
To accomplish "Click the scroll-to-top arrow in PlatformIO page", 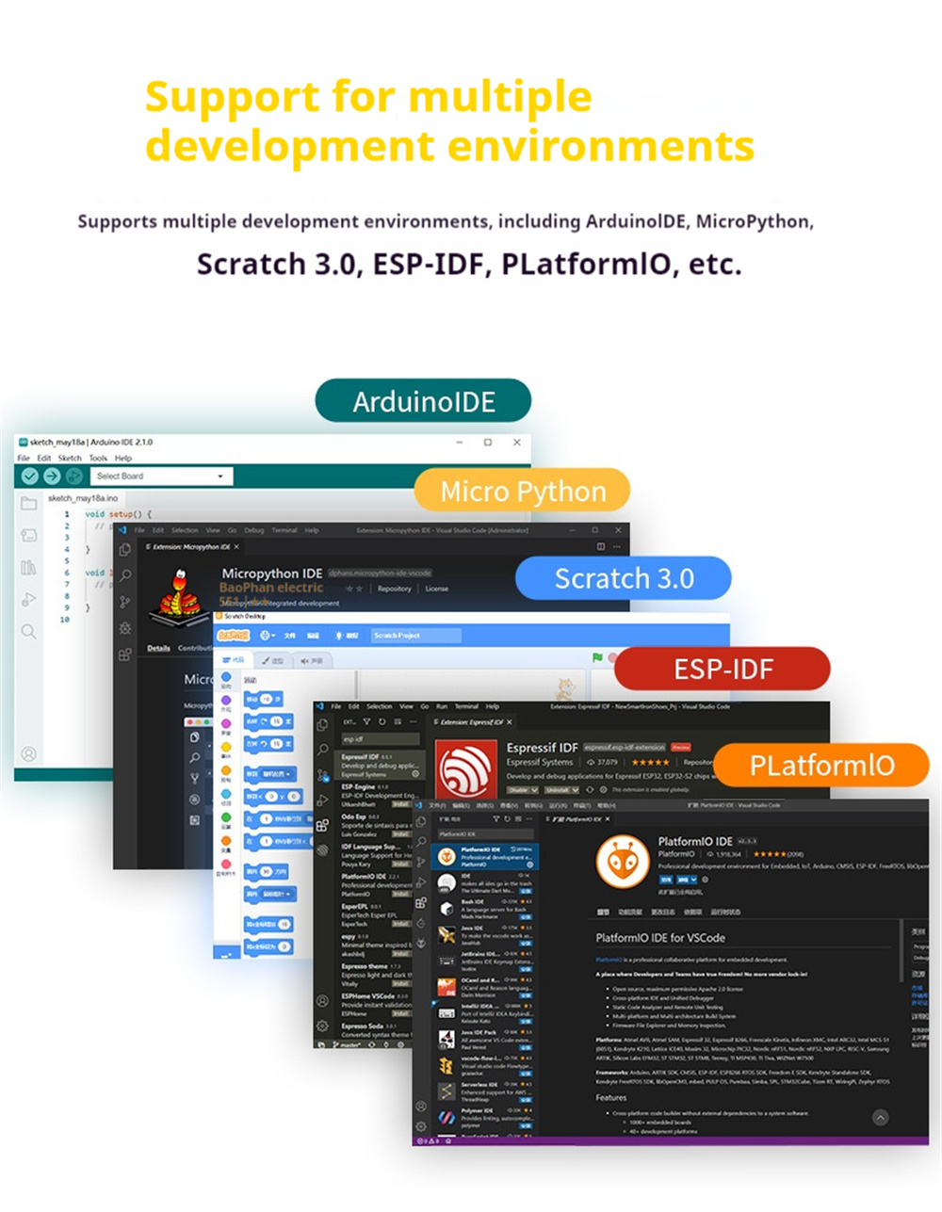I will point(880,1118).
